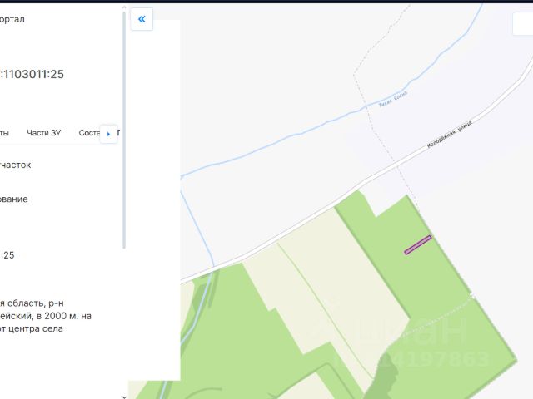Click the cadastral number 1103011:25 heading
533x399 pixels.
32,74
